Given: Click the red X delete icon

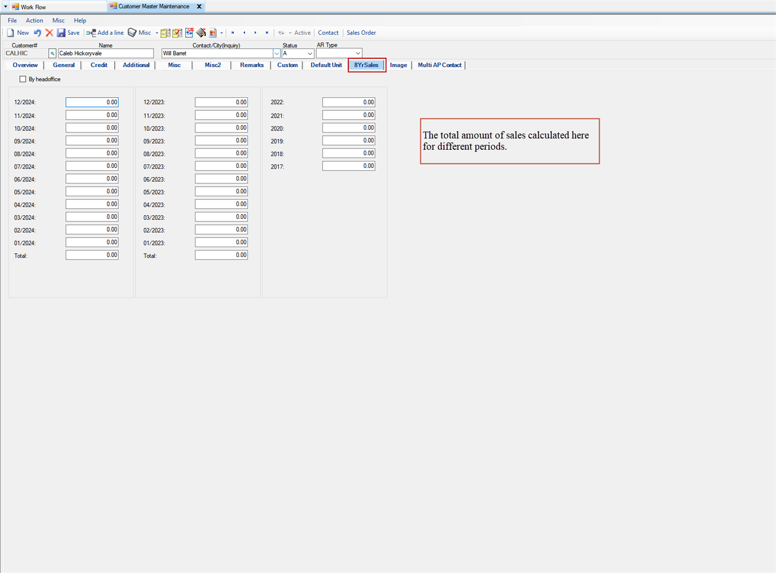Looking at the screenshot, I should (49, 33).
